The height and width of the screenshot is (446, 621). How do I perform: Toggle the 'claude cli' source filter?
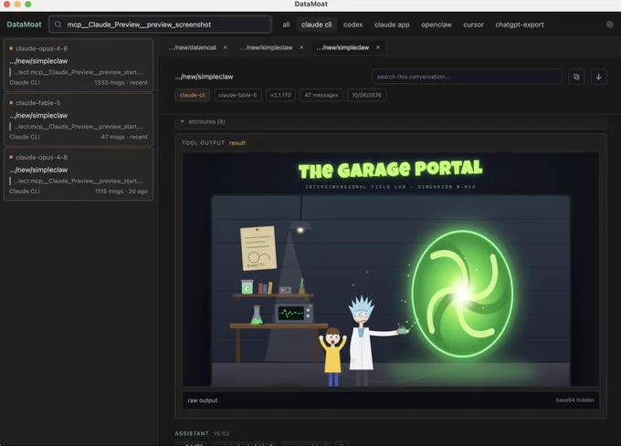pyautogui.click(x=317, y=25)
